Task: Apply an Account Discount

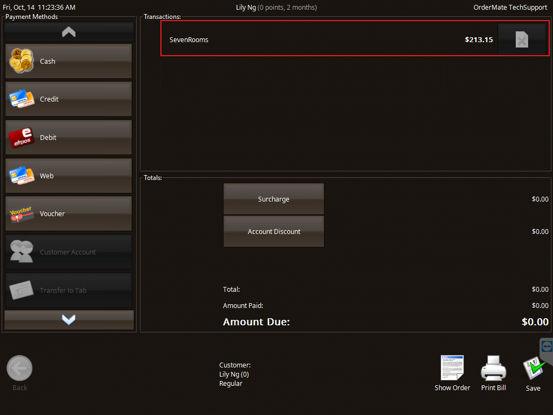Action: [x=273, y=231]
